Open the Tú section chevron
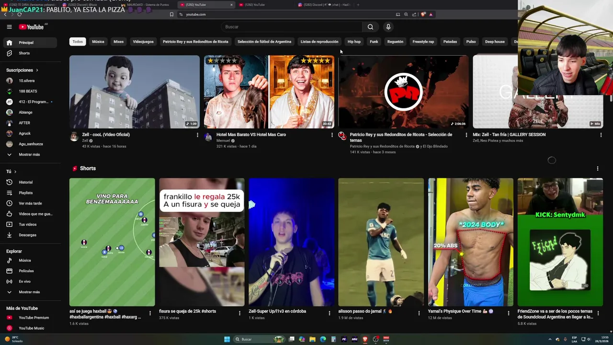The image size is (613, 345). tap(15, 172)
